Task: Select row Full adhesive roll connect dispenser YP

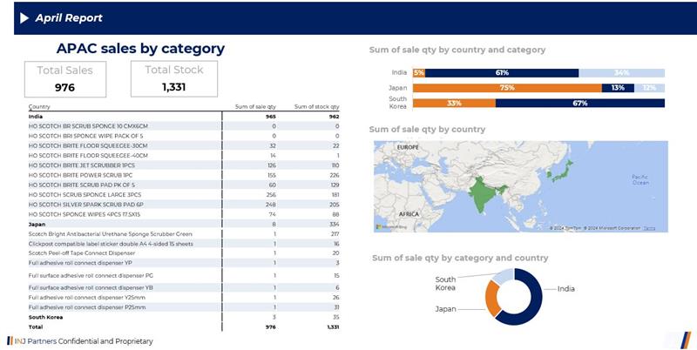Action: click(184, 263)
